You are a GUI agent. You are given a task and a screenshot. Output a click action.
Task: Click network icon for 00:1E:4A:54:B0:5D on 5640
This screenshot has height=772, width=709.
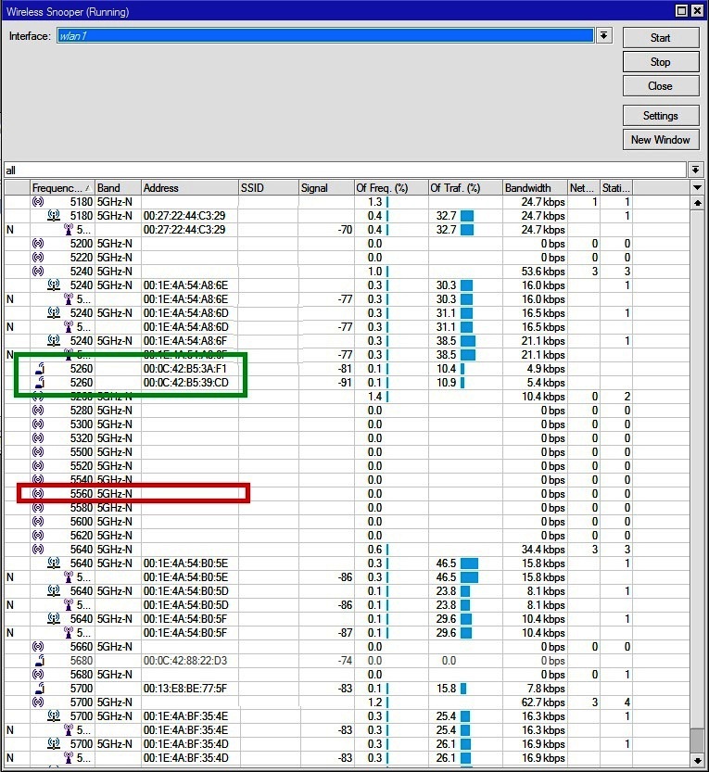pos(54,590)
